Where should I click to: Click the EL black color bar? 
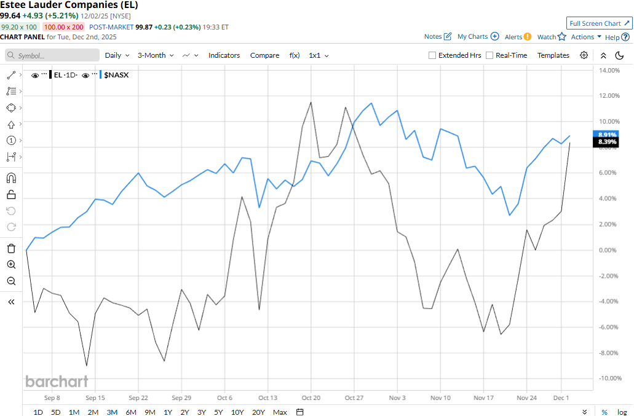(x=50, y=75)
